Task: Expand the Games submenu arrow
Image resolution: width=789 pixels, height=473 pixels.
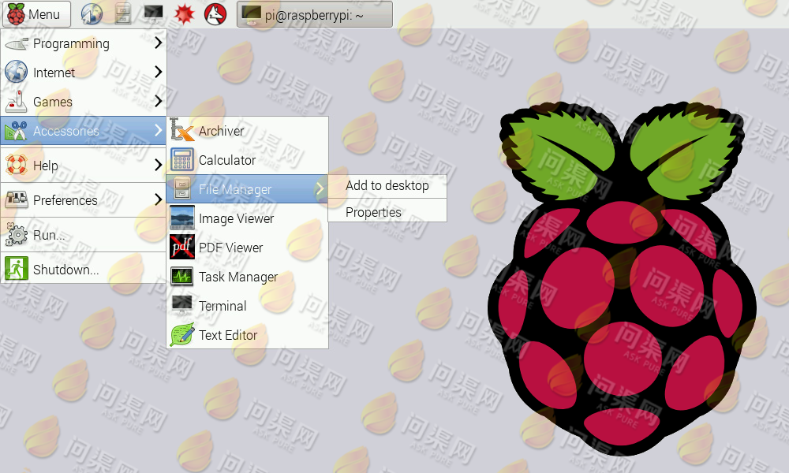Action: click(x=158, y=101)
